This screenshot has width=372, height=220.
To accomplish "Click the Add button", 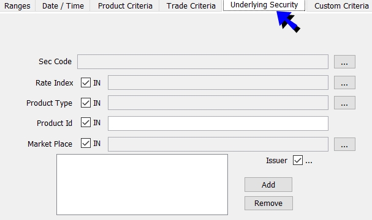I will 268,185.
